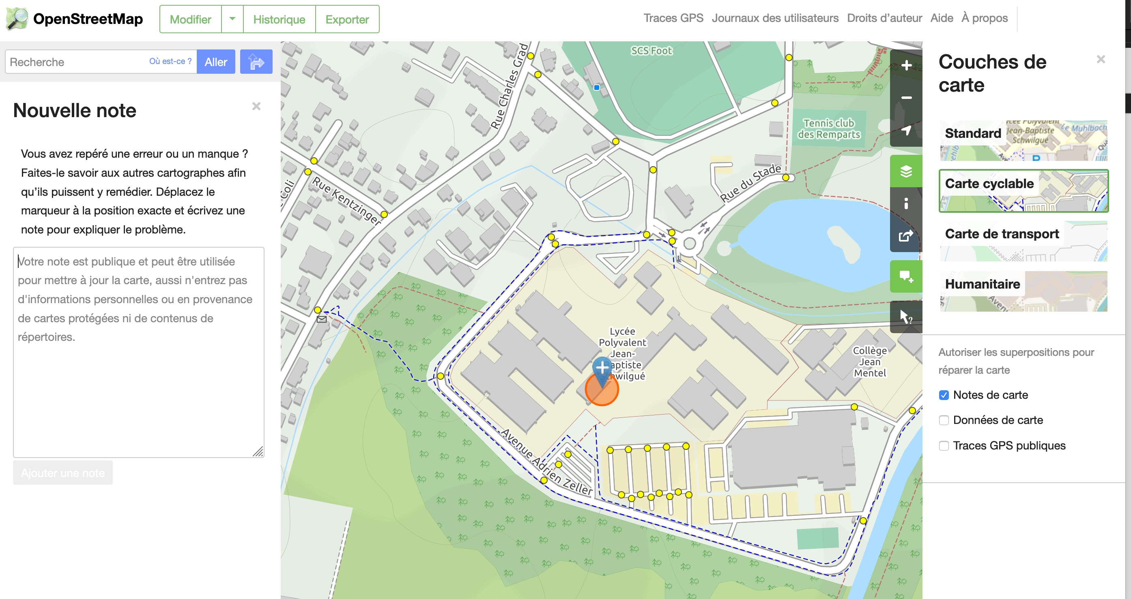Close the Couches de carte panel
The image size is (1131, 599).
[1100, 59]
